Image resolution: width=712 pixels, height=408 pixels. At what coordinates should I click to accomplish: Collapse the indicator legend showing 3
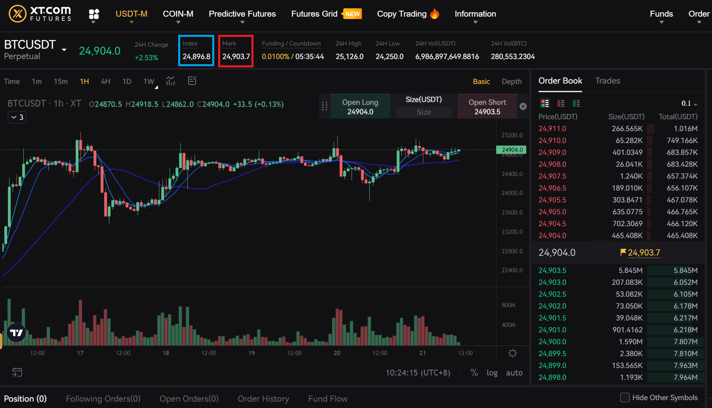[17, 117]
